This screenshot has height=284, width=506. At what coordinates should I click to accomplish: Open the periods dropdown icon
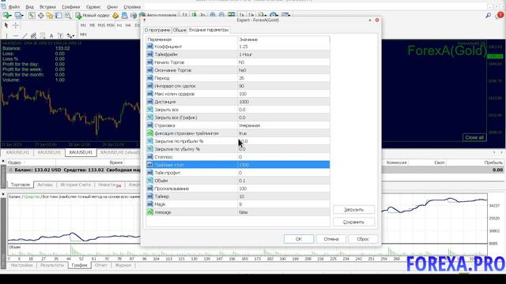coord(274,15)
